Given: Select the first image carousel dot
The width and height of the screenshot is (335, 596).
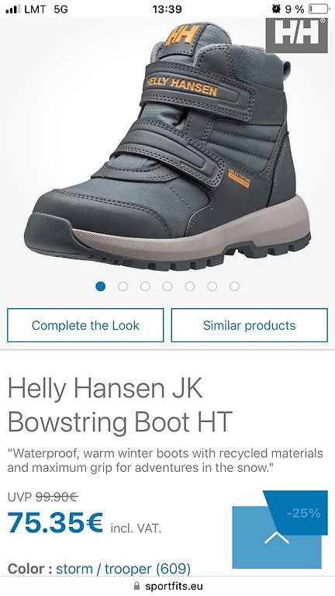Looking at the screenshot, I should (100, 286).
